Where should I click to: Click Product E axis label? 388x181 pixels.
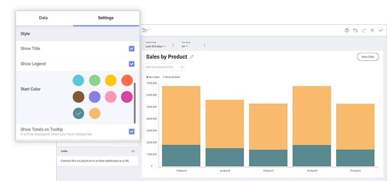click(x=355, y=171)
